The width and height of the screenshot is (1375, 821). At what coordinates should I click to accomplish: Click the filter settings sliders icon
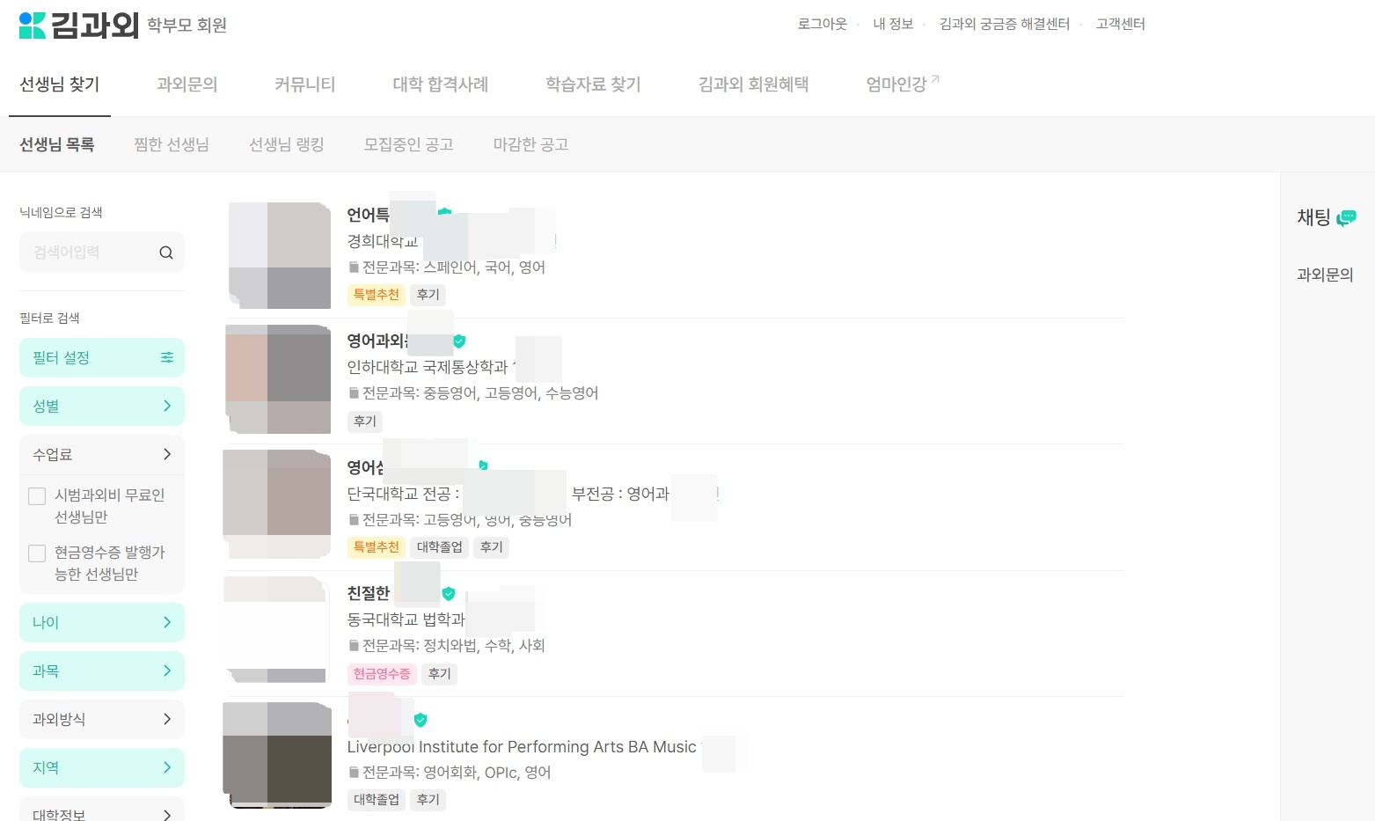(x=167, y=357)
